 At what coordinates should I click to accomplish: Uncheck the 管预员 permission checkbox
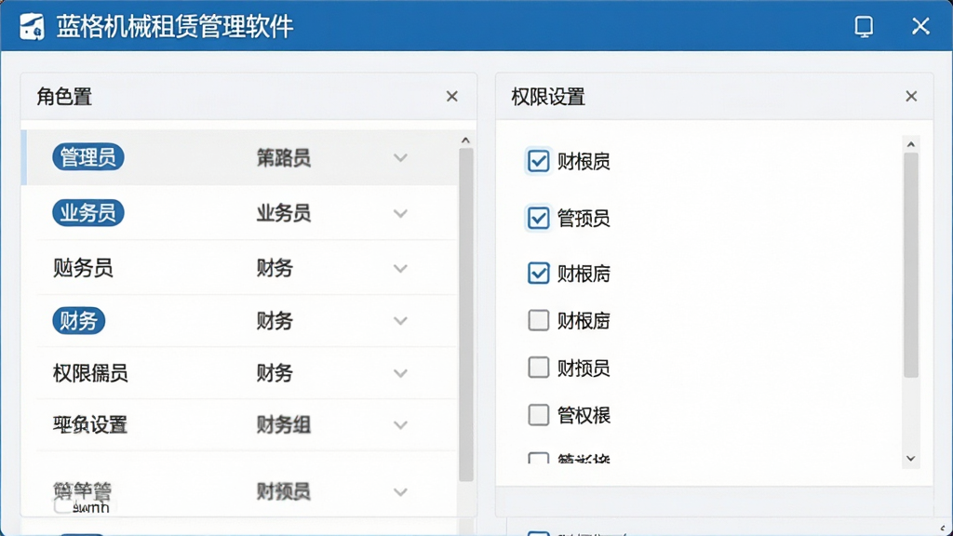pos(539,218)
